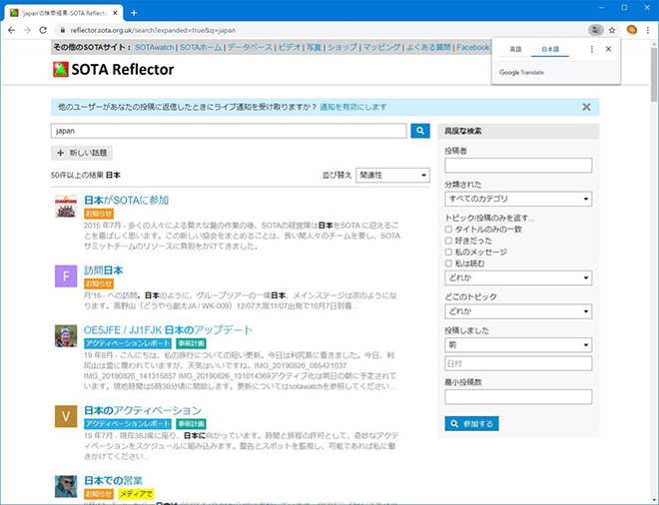Click アクティベーションレポート tag under 日本のアクティベーション

[x=128, y=424]
